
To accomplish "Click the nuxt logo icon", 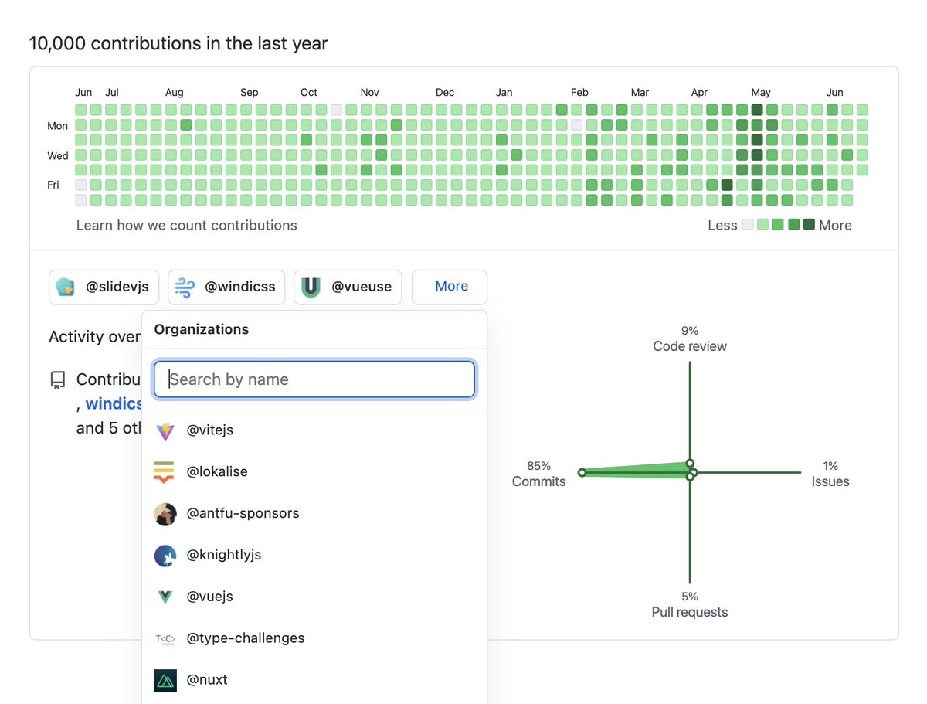I will [165, 680].
